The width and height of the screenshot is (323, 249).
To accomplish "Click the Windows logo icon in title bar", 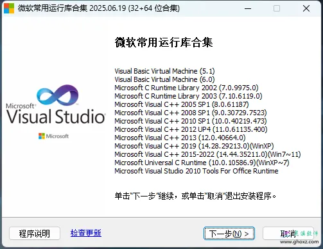I will pyautogui.click(x=9, y=8).
